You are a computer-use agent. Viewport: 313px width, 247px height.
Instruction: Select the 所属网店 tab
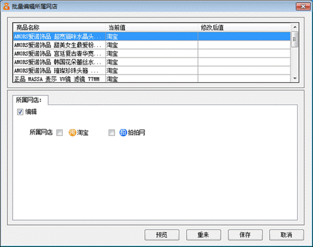pos(30,100)
